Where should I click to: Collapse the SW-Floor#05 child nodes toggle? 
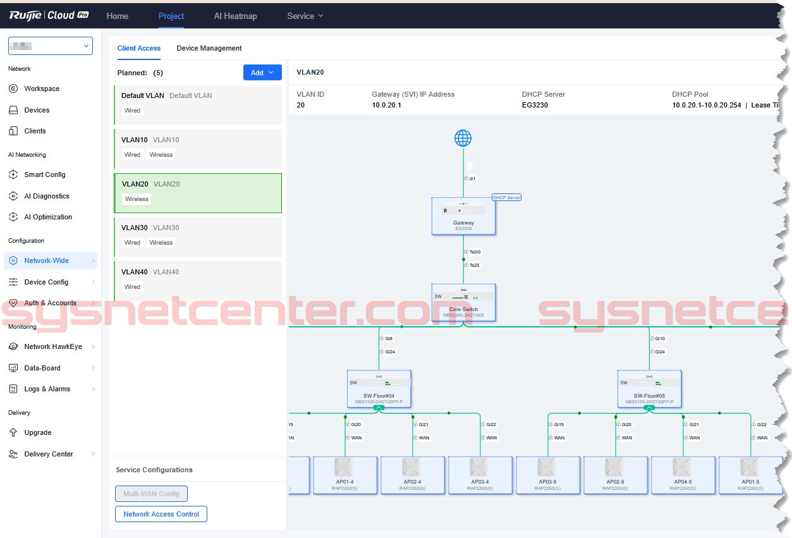649,408
